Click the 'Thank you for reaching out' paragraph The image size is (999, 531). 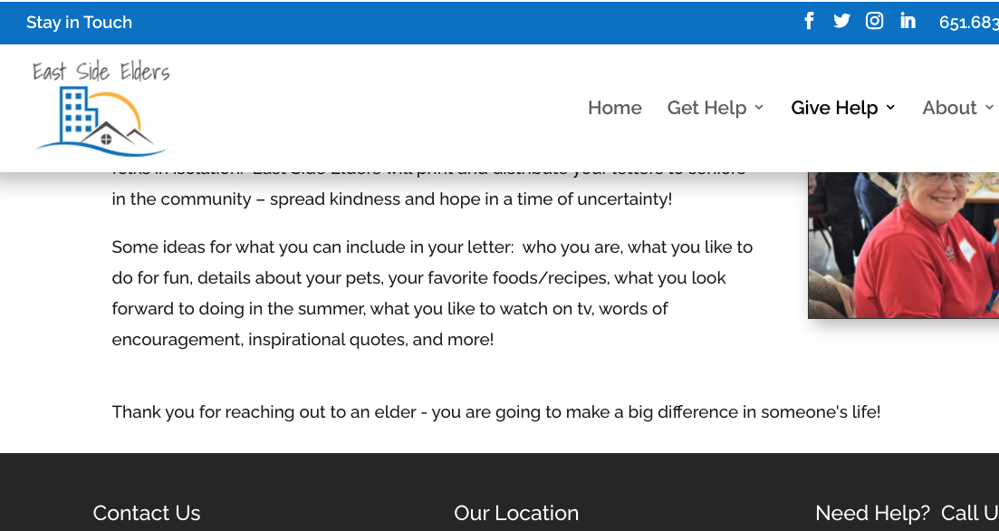pyautogui.click(x=496, y=411)
